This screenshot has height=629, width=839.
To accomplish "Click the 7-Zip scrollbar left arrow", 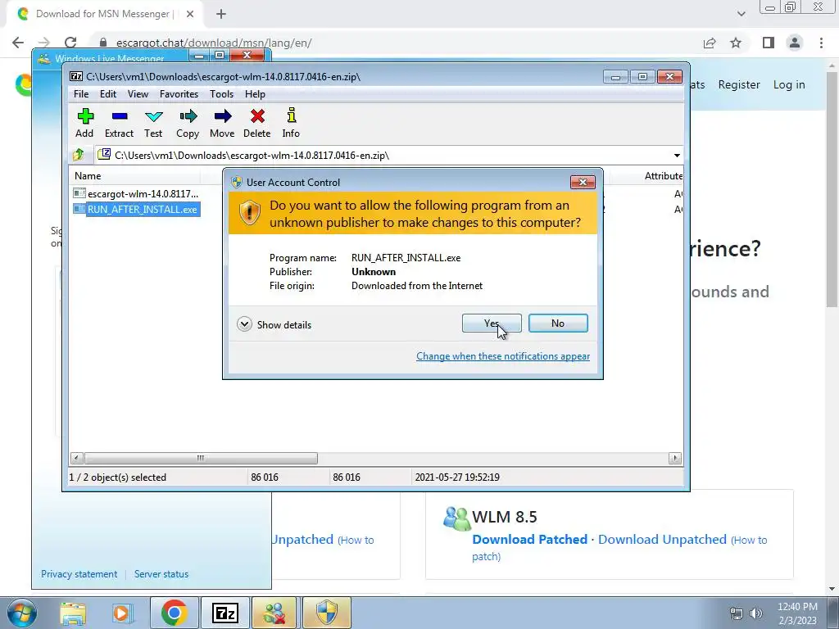I will pos(76,459).
